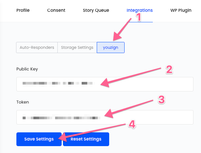Open the WP Plugin tab

(181, 10)
